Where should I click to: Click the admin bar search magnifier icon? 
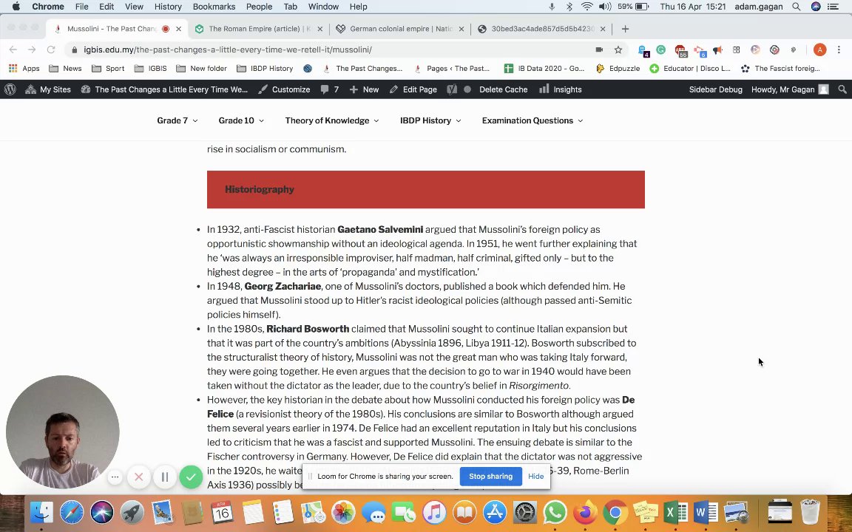(x=842, y=89)
